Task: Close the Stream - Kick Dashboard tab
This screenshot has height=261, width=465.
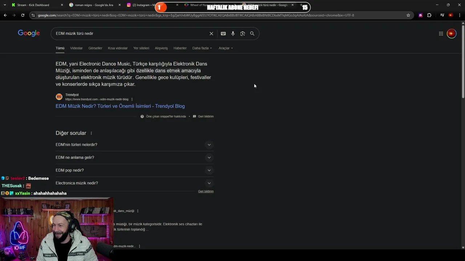Action: 62,5
